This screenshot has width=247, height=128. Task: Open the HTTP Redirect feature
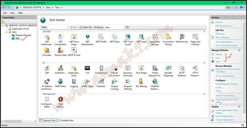coord(182,71)
